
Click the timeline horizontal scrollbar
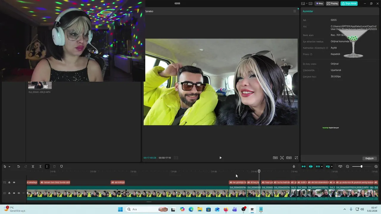click(x=149, y=202)
